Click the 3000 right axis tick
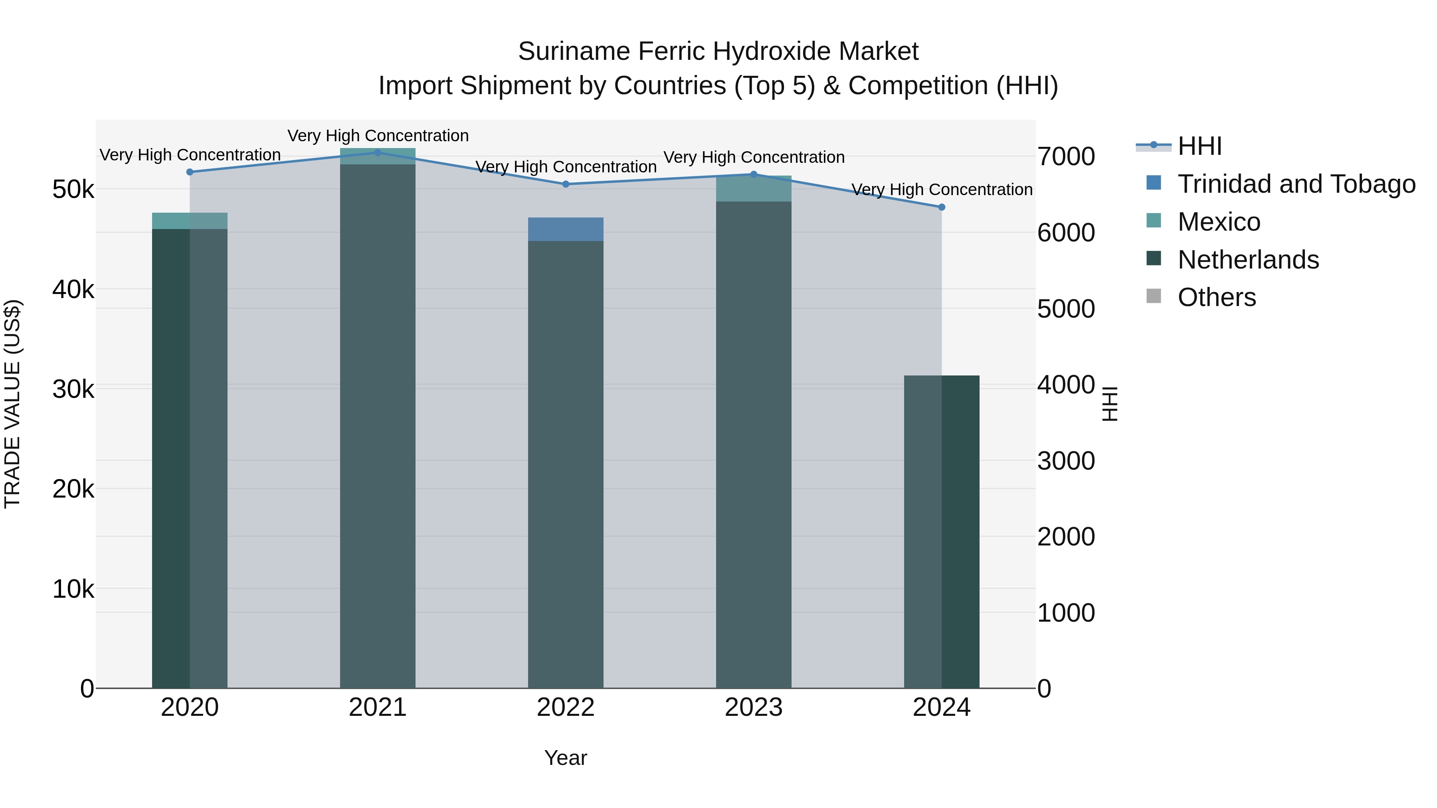 (x=1066, y=461)
